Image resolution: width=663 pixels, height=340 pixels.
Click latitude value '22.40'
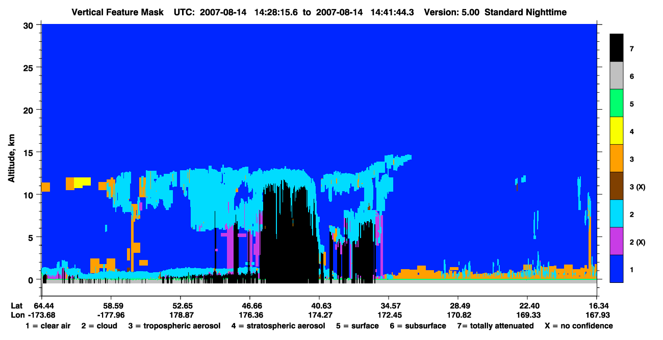pos(527,305)
